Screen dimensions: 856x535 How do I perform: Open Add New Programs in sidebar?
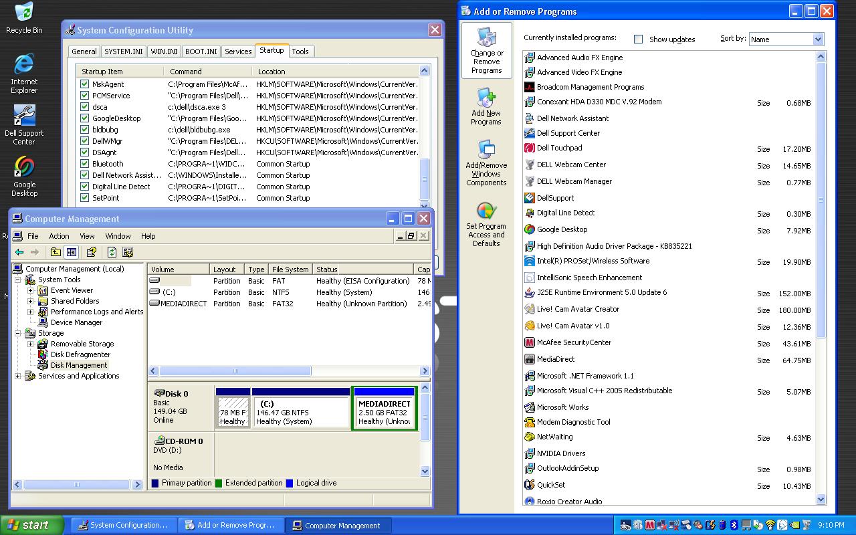tap(486, 107)
